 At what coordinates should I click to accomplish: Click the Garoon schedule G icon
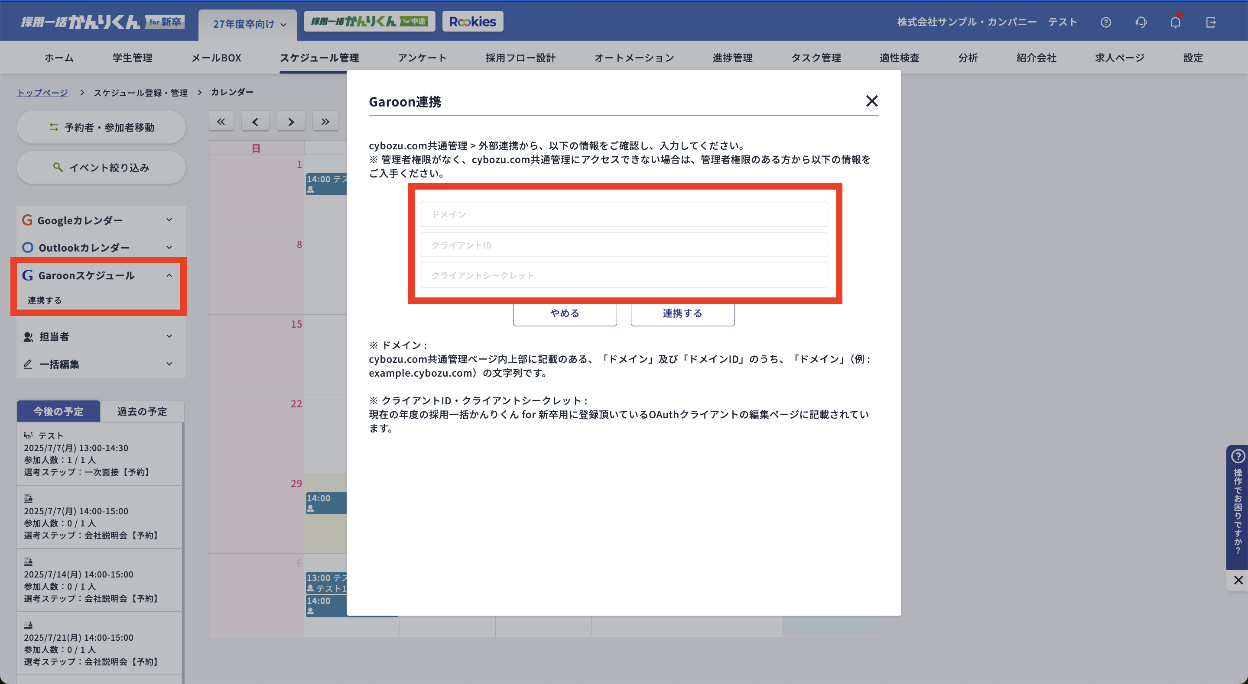click(28, 275)
